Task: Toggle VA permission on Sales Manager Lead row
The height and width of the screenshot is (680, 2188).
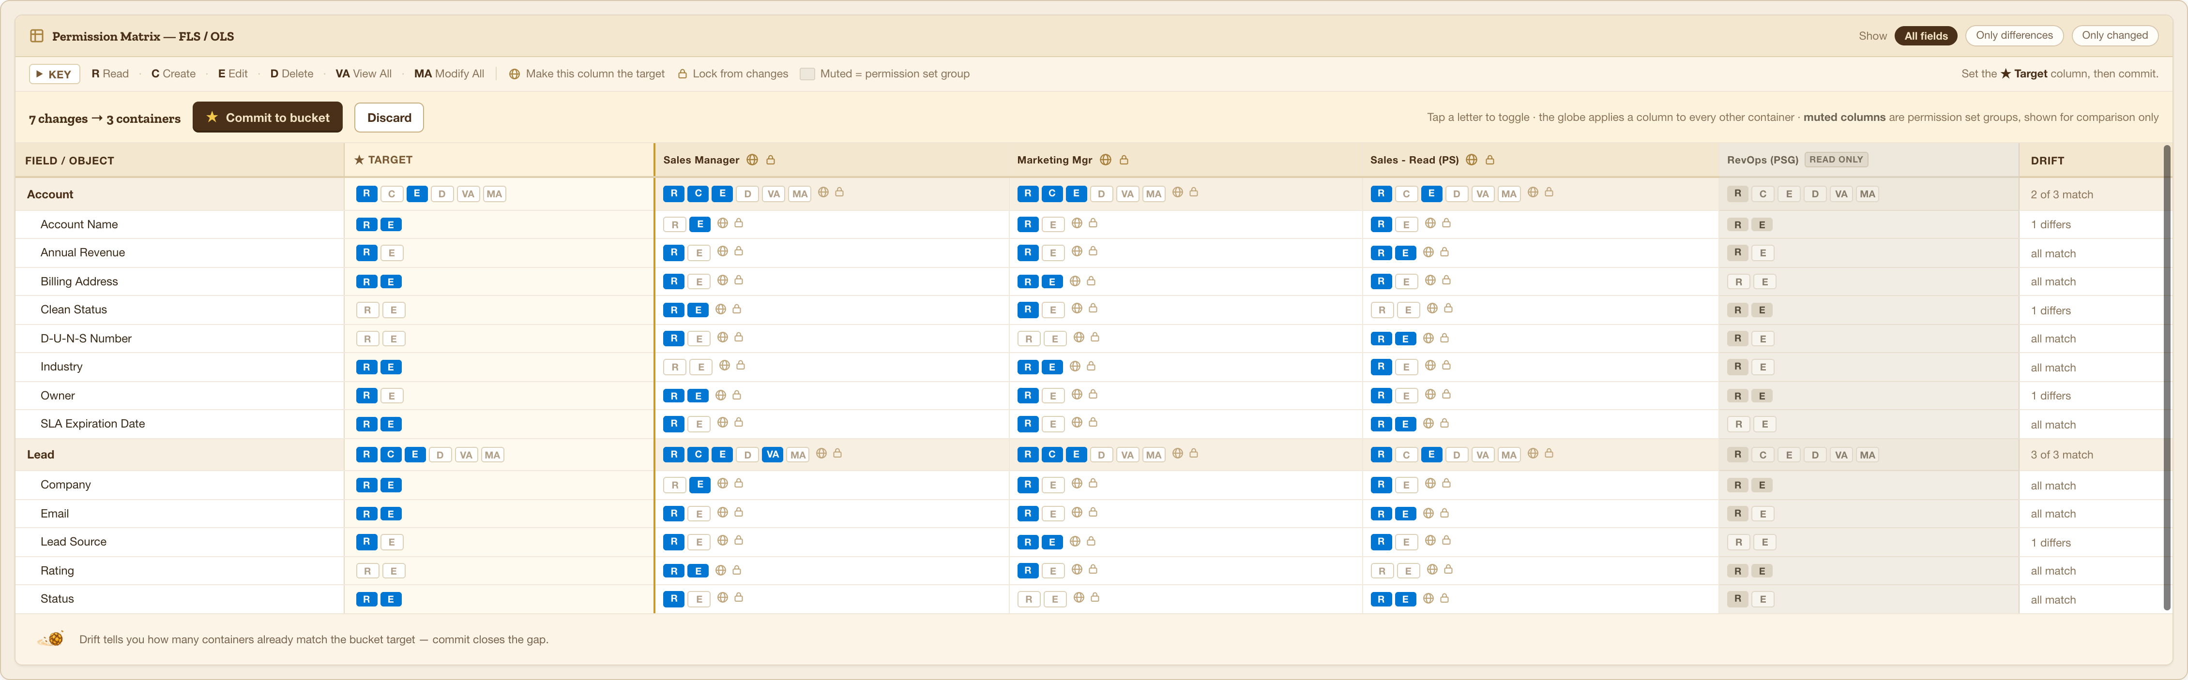Action: coord(772,454)
